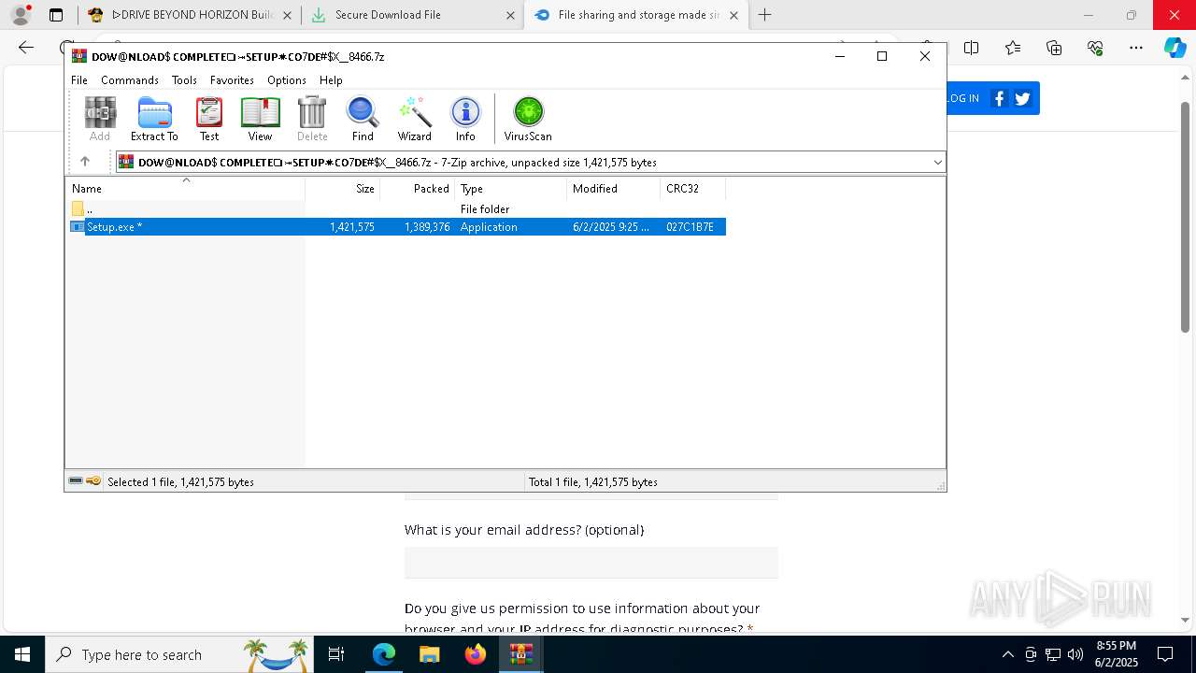Open File Explorer from taskbar

430,654
